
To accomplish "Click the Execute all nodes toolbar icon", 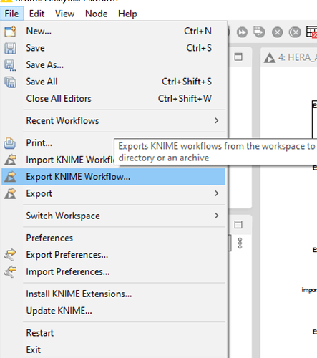I will click(x=242, y=32).
